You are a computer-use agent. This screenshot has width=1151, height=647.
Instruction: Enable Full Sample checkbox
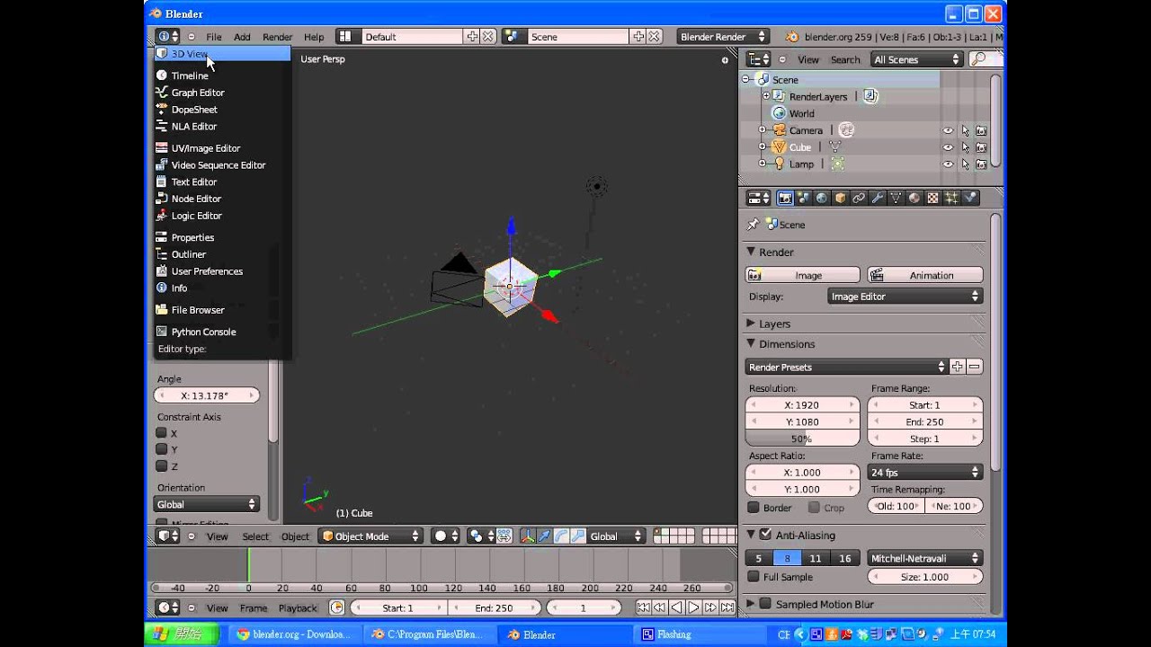point(754,577)
